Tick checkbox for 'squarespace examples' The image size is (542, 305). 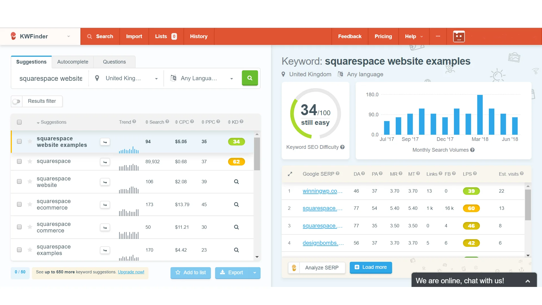tap(19, 250)
